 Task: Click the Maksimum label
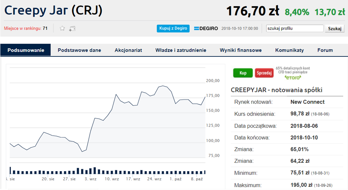pos(248,185)
